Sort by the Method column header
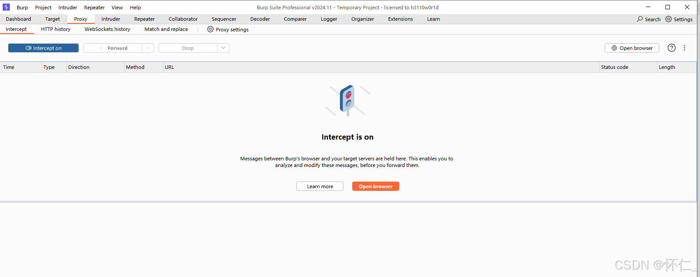Viewport: 700px width, 277px height. pos(144,67)
